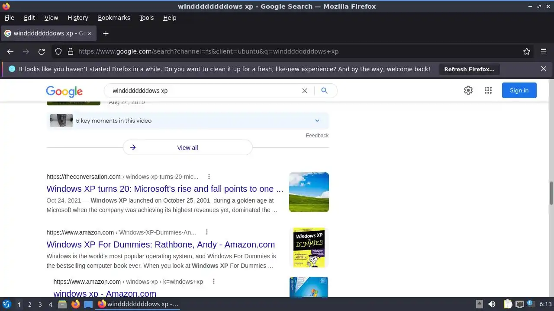The image size is (554, 311).
Task: Click the small key moments video thumbnail
Action: coord(61,121)
